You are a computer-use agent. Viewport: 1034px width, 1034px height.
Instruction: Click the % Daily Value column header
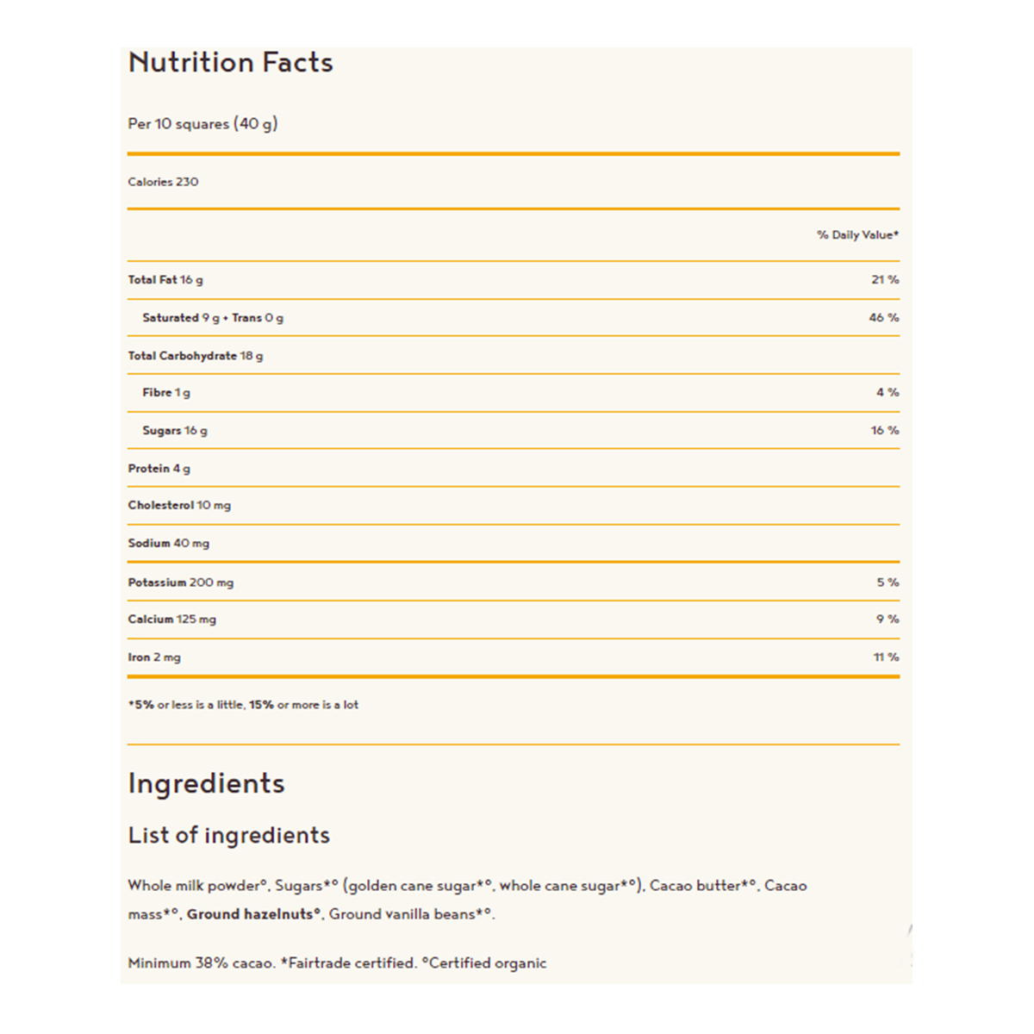[x=857, y=235]
